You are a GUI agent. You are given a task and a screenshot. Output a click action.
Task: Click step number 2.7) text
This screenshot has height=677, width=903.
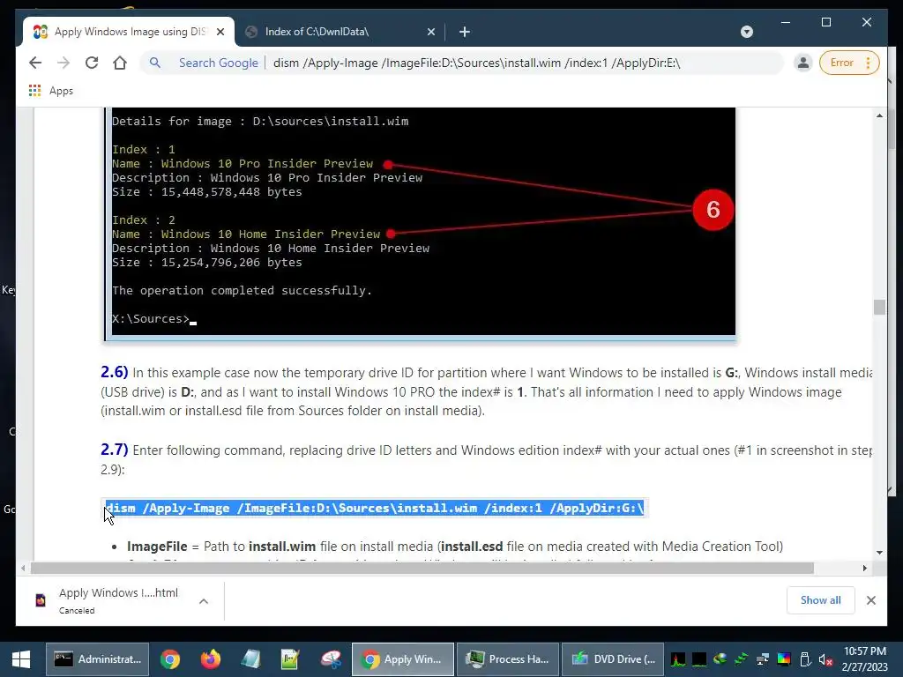pyautogui.click(x=114, y=450)
